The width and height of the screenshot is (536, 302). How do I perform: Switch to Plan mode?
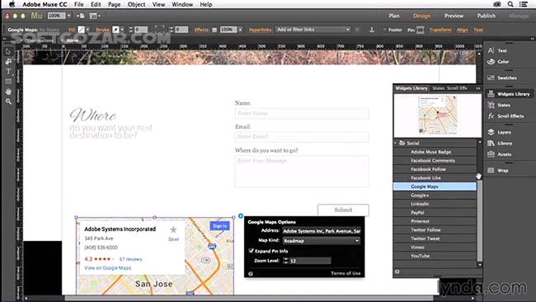click(x=394, y=16)
